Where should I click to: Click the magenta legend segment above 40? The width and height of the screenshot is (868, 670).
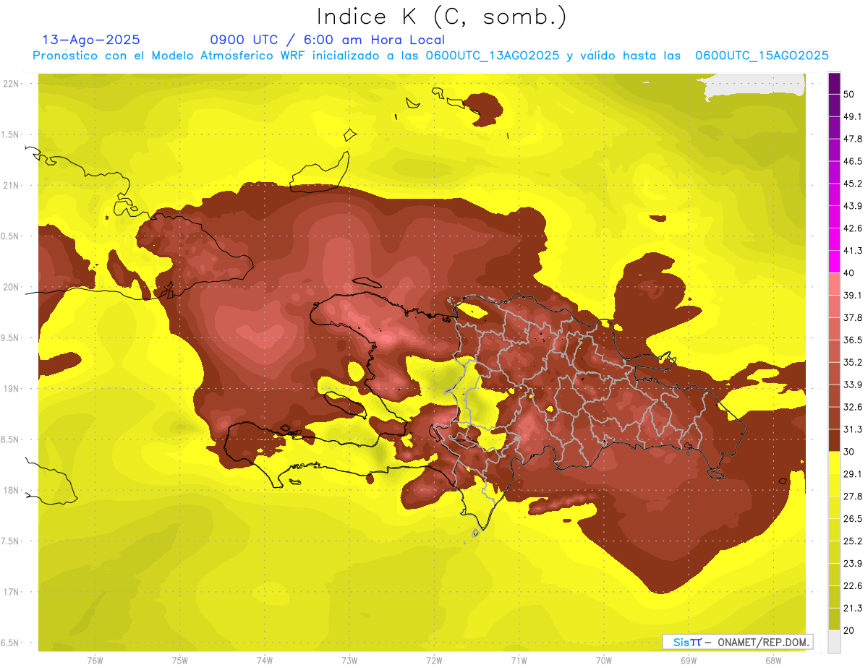coord(834,261)
